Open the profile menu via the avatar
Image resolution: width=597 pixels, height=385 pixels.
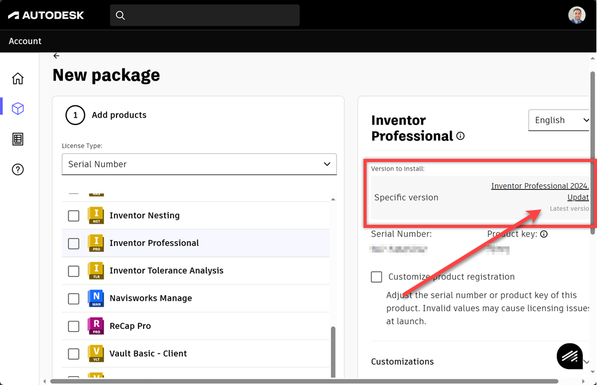tap(576, 15)
